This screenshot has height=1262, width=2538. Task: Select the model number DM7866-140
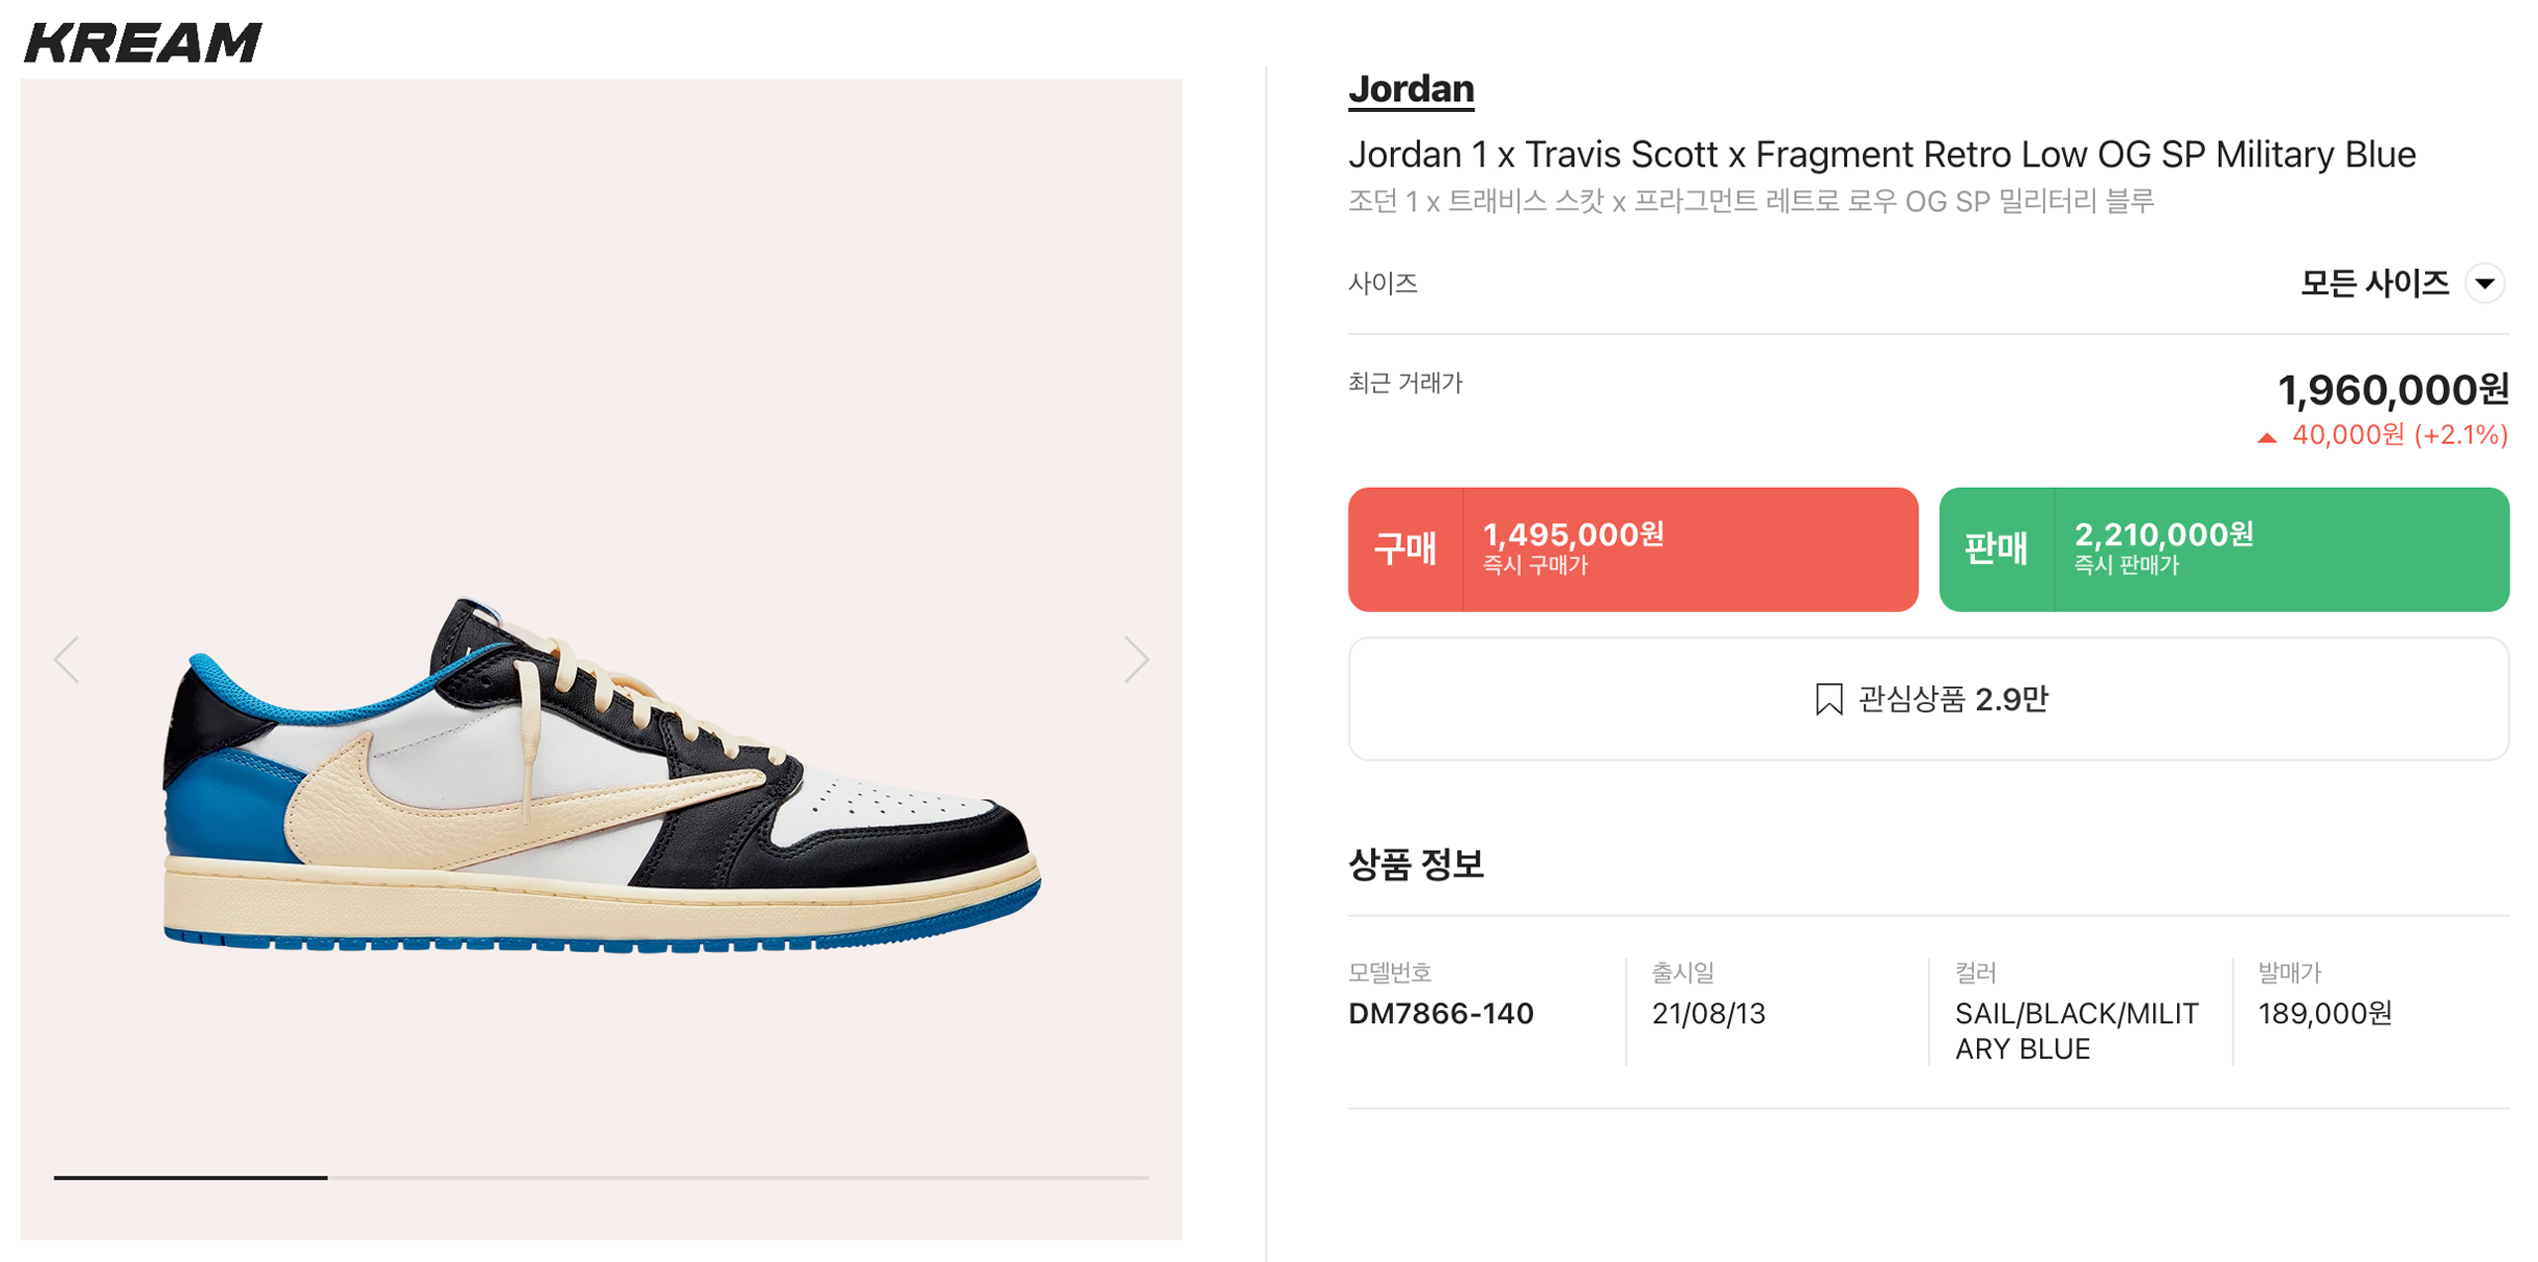1440,1013
